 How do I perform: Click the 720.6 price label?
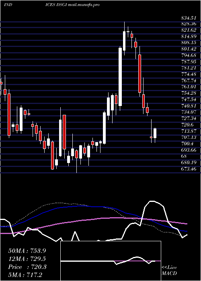click(x=187, y=125)
